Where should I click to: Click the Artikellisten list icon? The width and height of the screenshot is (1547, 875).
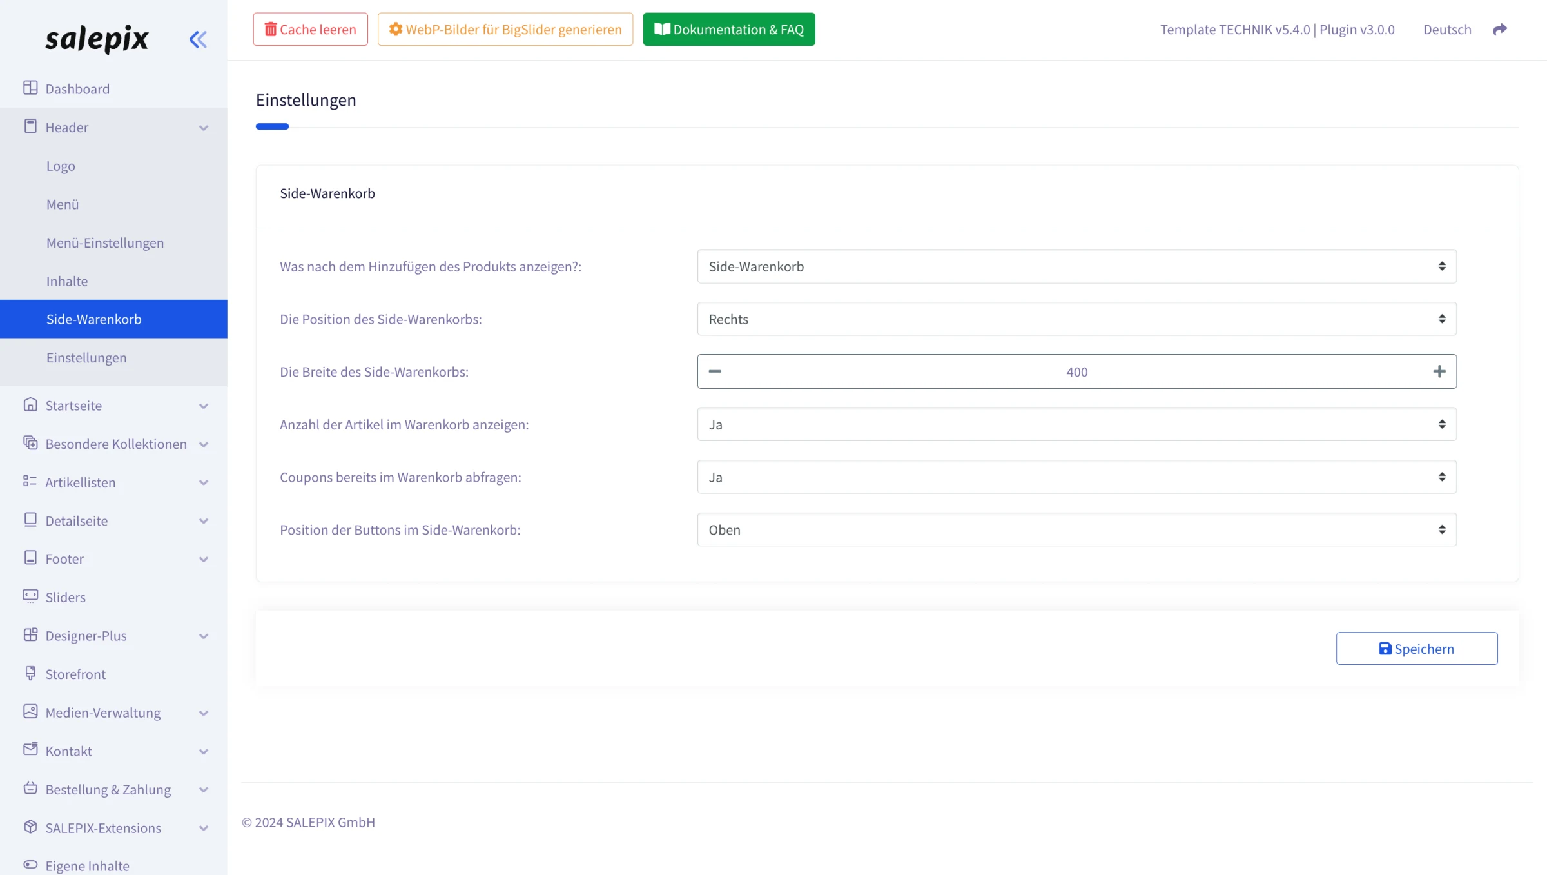(30, 481)
